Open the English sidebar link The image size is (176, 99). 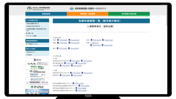pyautogui.click(x=37, y=55)
